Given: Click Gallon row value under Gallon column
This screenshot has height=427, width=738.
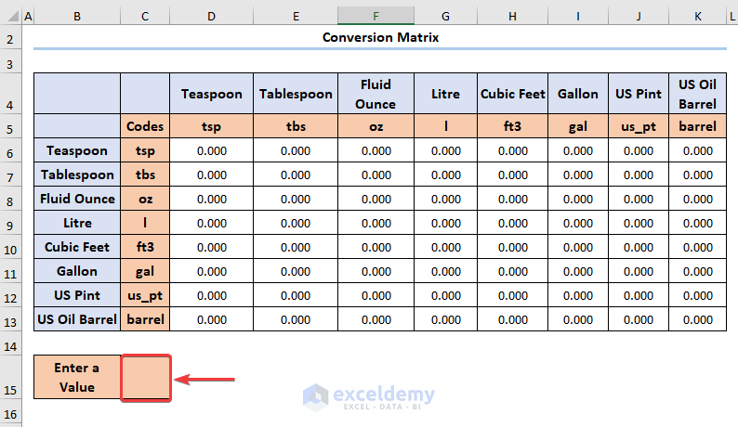Looking at the screenshot, I should 578,271.
